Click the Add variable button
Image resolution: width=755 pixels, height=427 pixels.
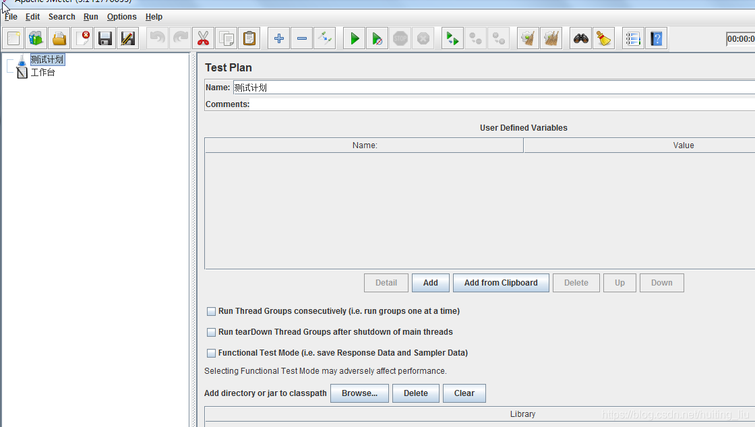pos(431,283)
